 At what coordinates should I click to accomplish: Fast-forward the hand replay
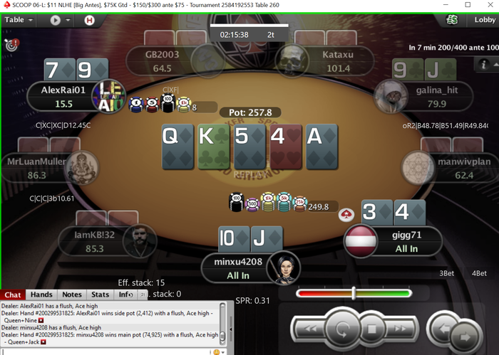click(400, 329)
